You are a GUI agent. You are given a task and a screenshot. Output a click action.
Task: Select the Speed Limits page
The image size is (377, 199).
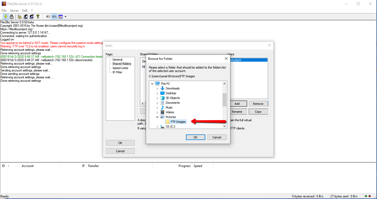tap(120, 68)
